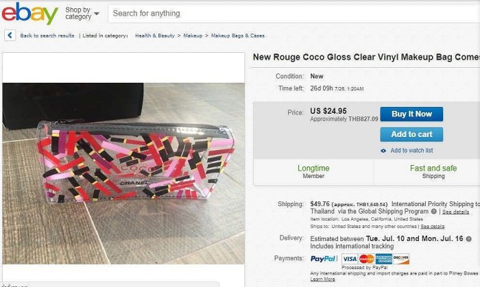Go back to search results
The height and width of the screenshot is (287, 480).
(x=47, y=36)
